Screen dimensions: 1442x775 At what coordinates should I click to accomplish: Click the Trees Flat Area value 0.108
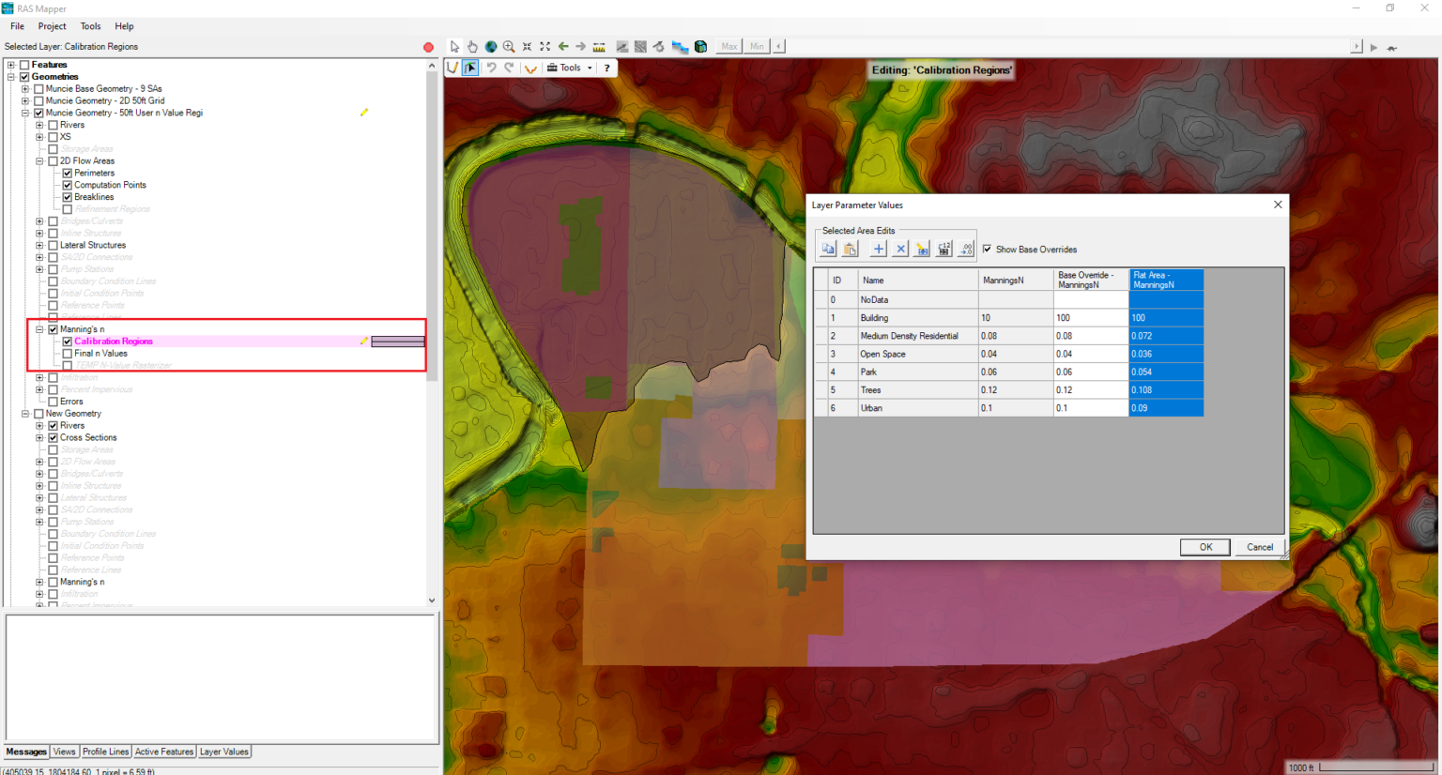[1166, 390]
